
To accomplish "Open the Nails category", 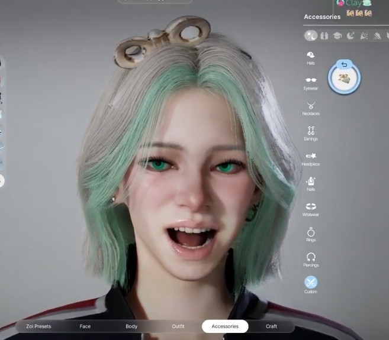I will (311, 182).
